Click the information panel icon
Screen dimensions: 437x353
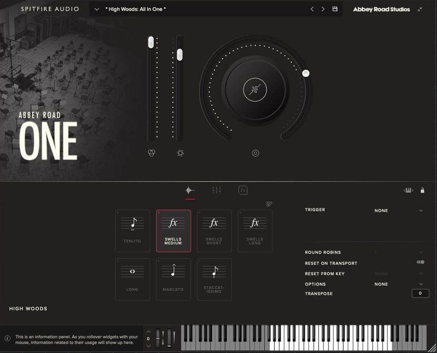7,338
